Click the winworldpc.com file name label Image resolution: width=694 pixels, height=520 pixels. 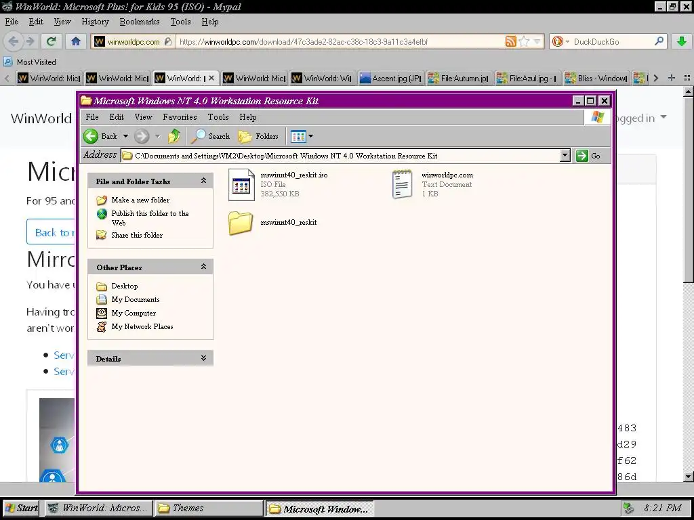447,175
